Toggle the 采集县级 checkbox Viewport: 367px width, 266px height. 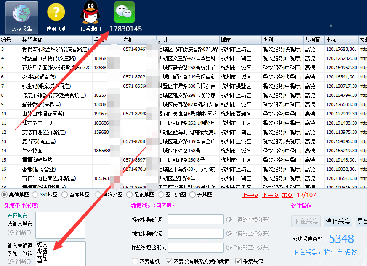click(238, 261)
